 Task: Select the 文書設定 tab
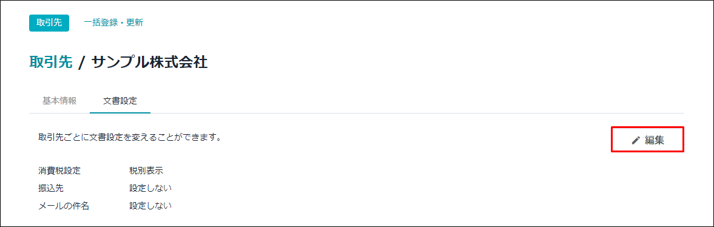click(x=120, y=101)
